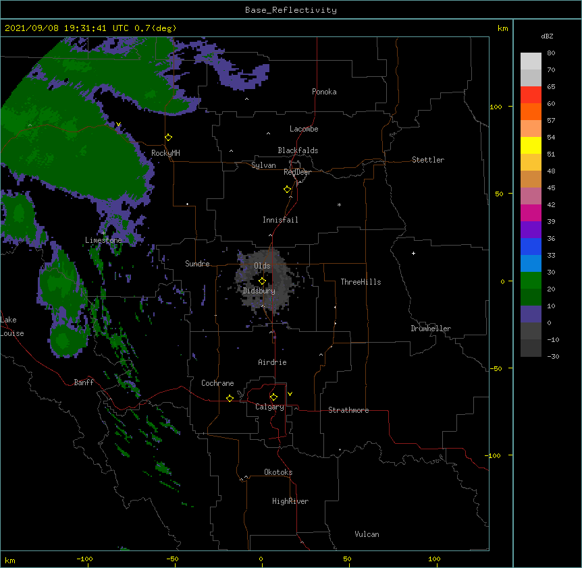The width and height of the screenshot is (582, 568).
Task: Click the white asterisk marker east of Innisfail
Action: pos(339,204)
